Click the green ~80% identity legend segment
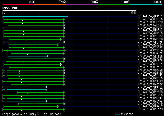This screenshot has width=164, height=116. (114, 5)
